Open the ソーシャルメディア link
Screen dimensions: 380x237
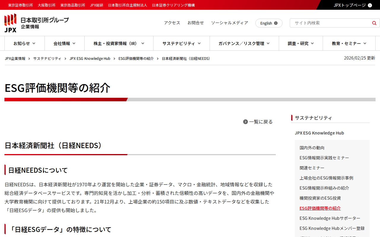(x=229, y=23)
